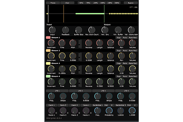Screen dimensions: 183x122
Task: Set interface scale to 70%
Action: click(x=88, y=3)
